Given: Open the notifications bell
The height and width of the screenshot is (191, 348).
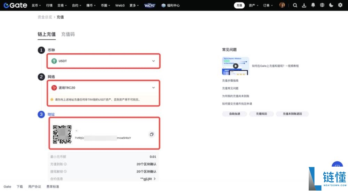Looking at the screenshot, I should pos(313,5).
